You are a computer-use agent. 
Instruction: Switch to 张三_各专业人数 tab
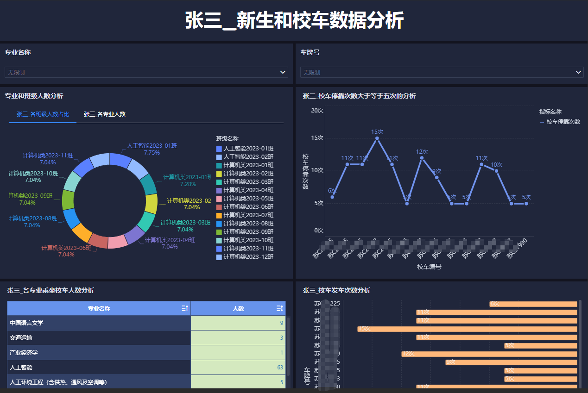[x=105, y=114]
